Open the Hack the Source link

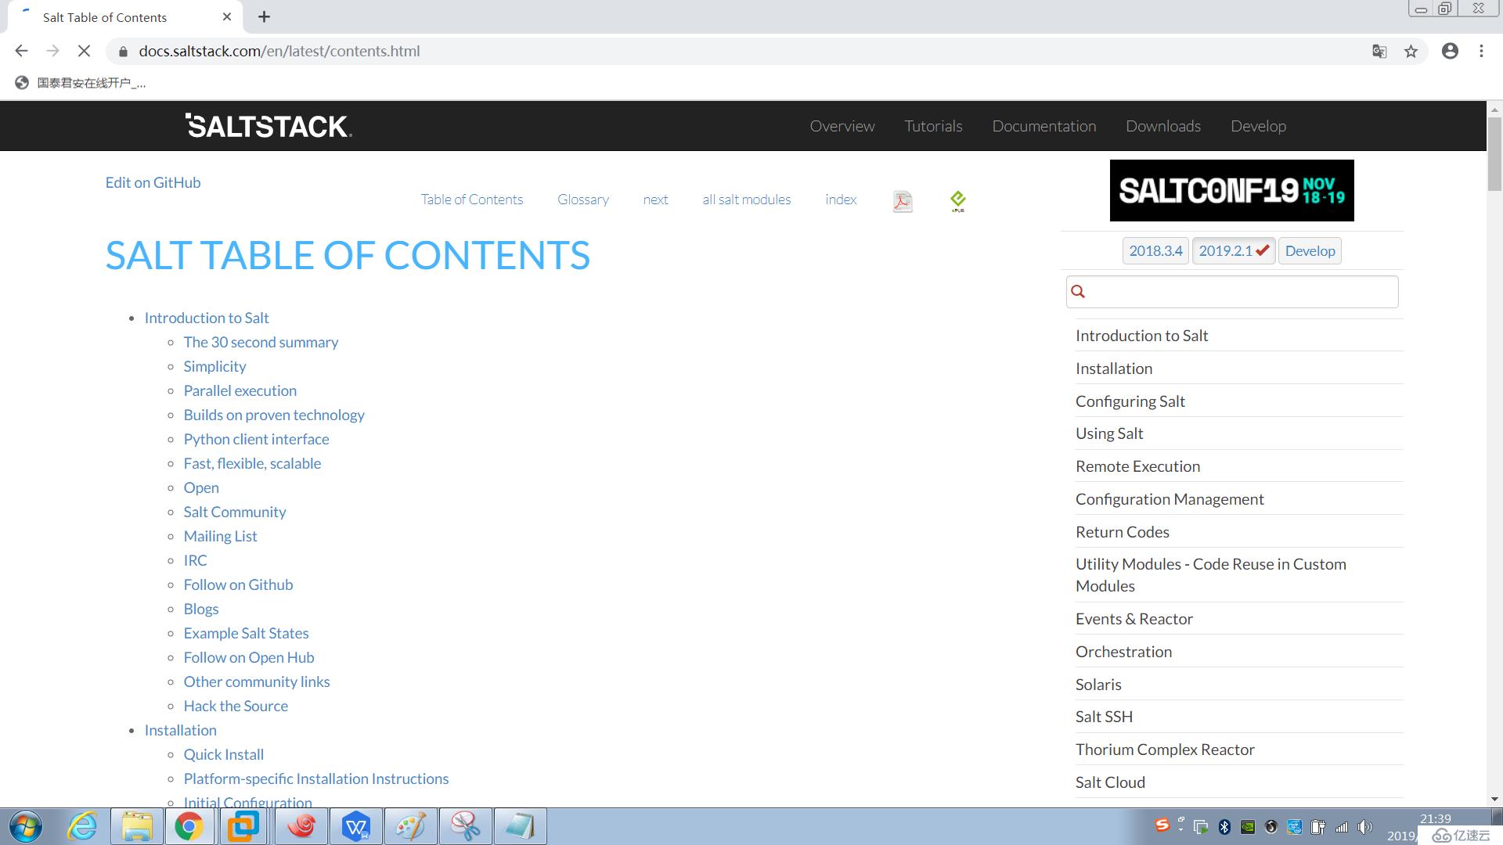[236, 706]
